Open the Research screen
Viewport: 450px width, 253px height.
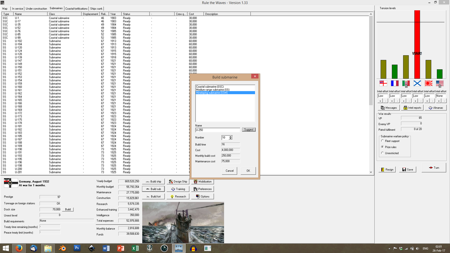(178, 196)
